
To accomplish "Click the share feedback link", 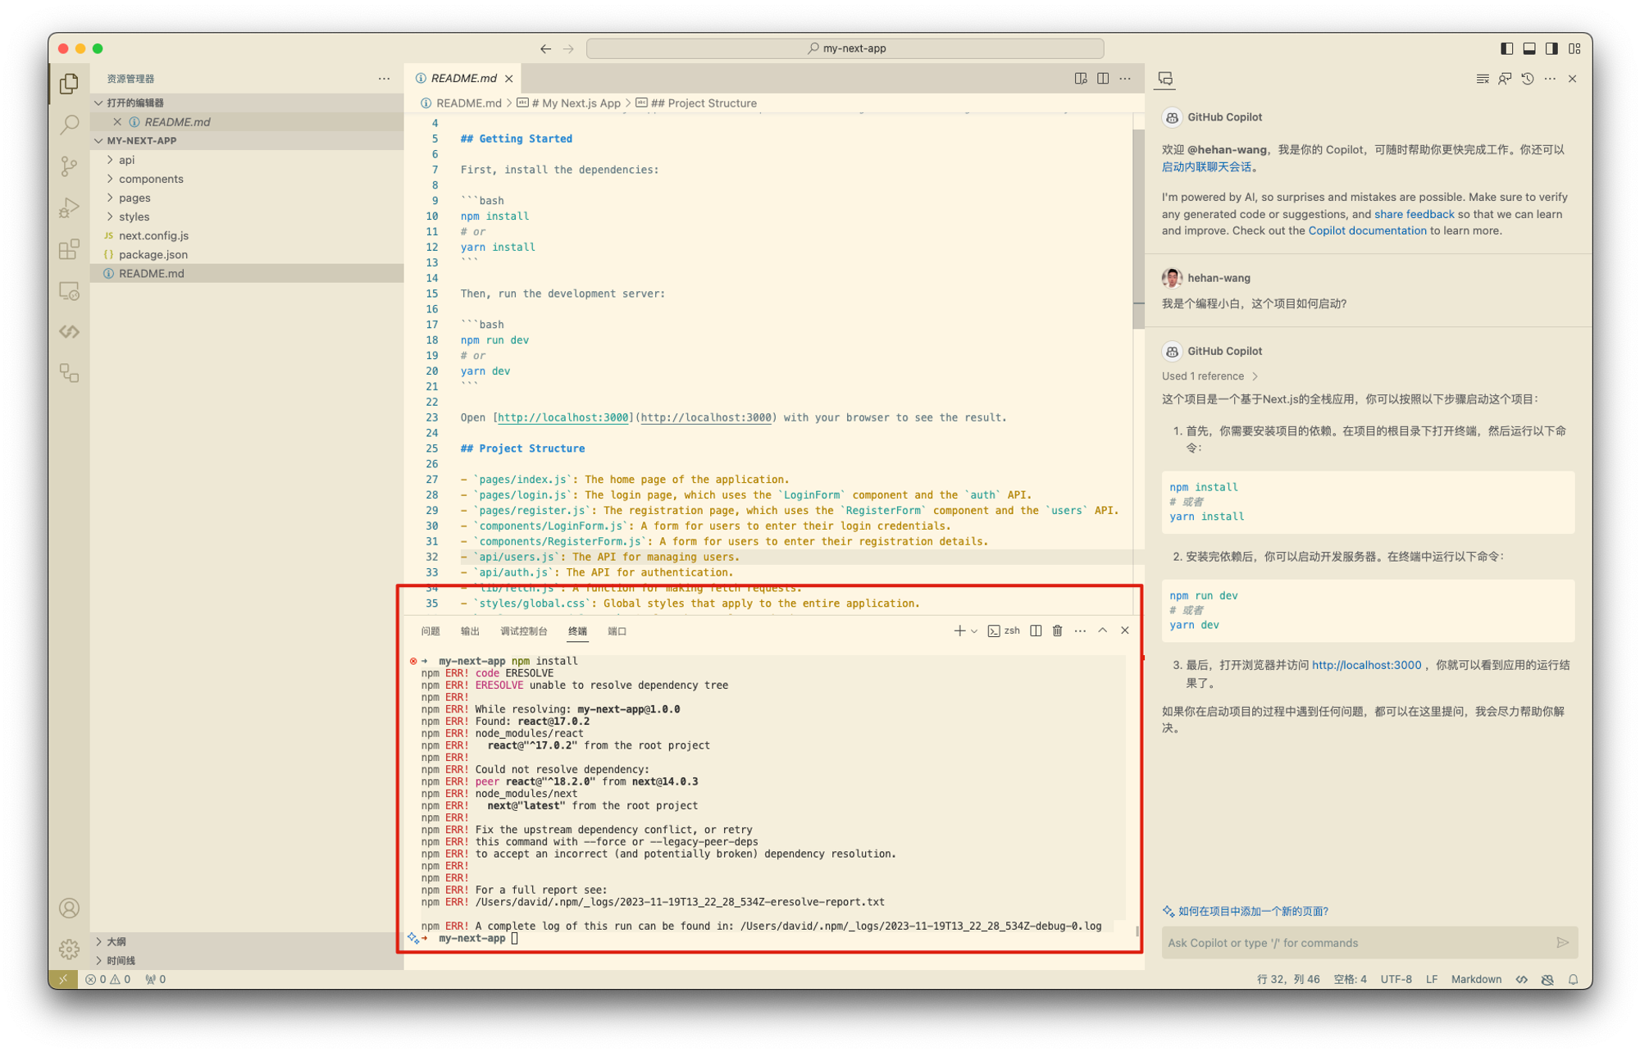I will pos(1414,214).
